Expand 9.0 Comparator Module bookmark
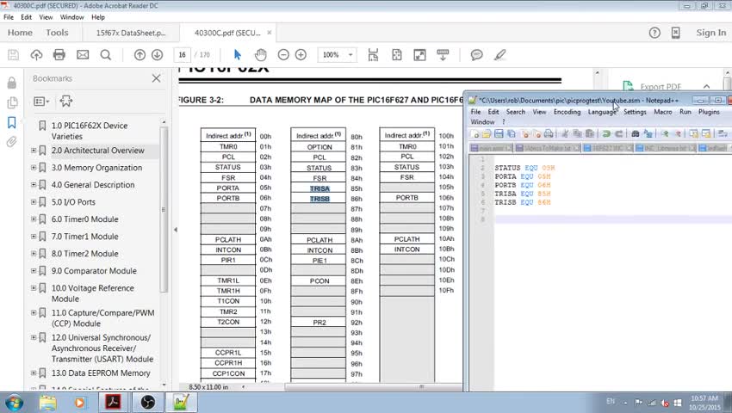Screen dimensions: 732x413 (34, 271)
